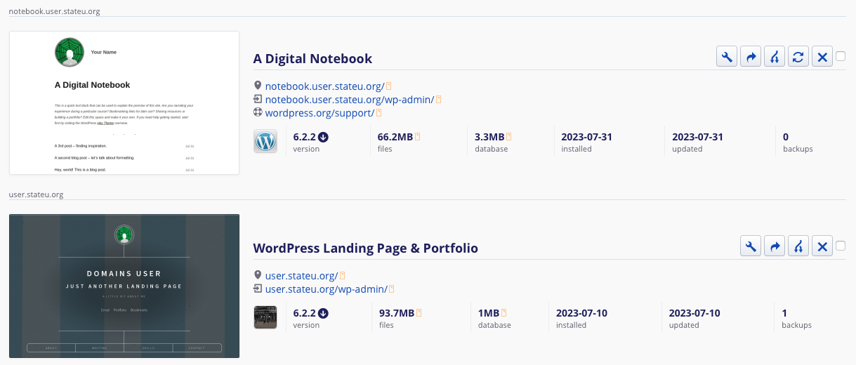
Task: Open user.stateu.org/ site link
Action: coord(301,276)
